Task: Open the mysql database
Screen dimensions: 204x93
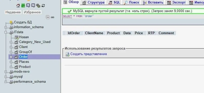Action: [x=18, y=77]
